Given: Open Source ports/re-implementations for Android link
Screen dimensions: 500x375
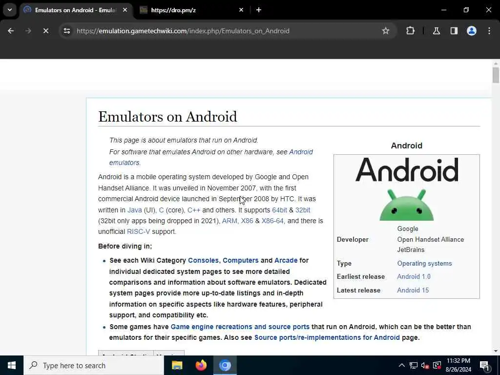Looking at the screenshot, I should [327, 338].
